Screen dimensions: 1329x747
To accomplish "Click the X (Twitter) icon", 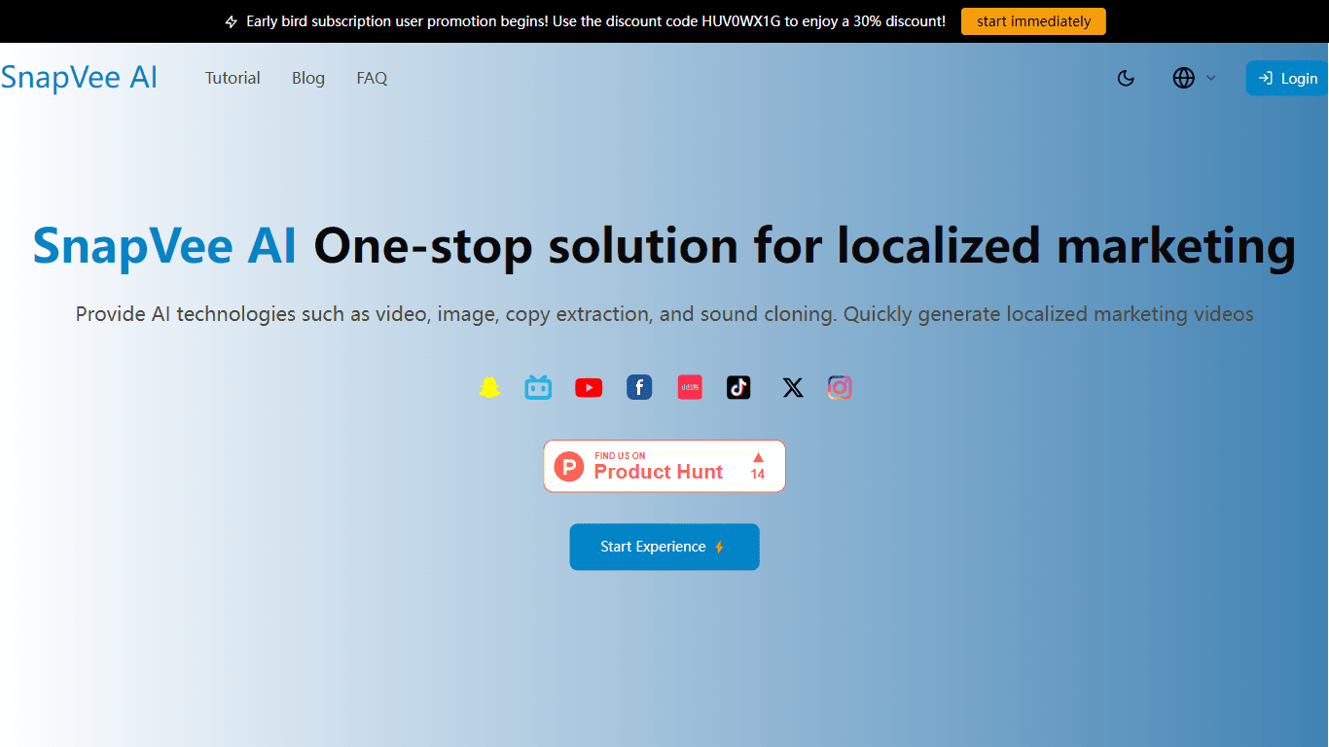I will click(x=793, y=388).
